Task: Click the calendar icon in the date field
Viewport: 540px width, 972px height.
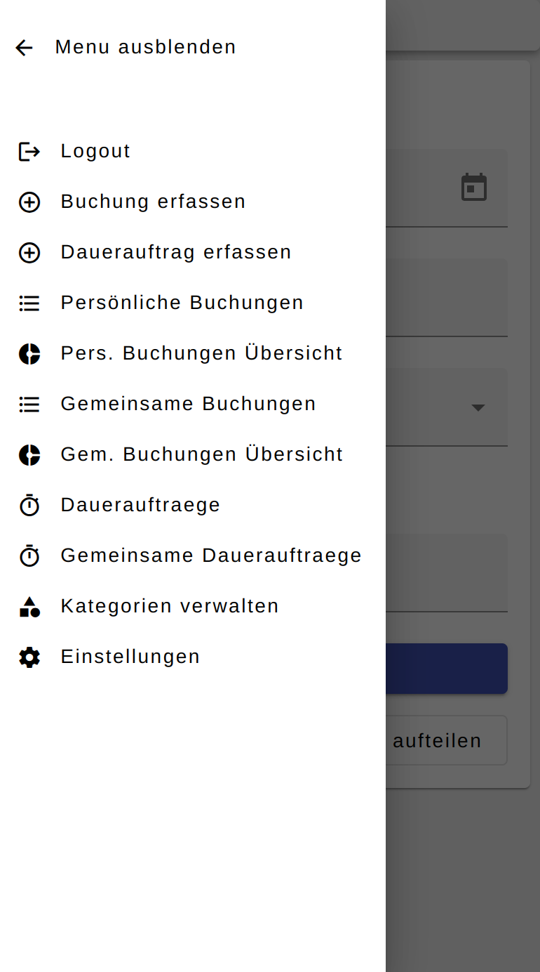Action: [475, 187]
